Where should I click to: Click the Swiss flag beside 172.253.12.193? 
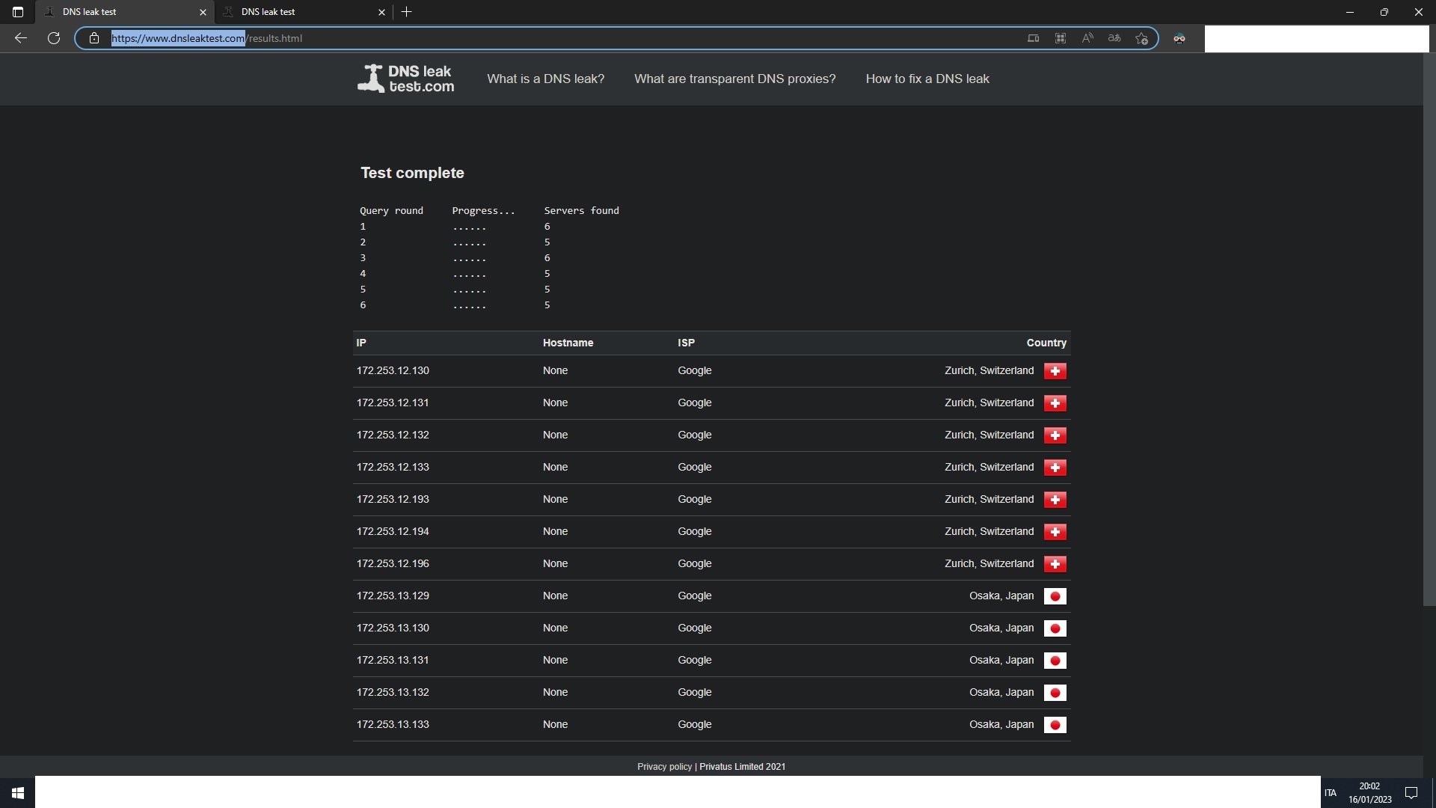pos(1055,500)
